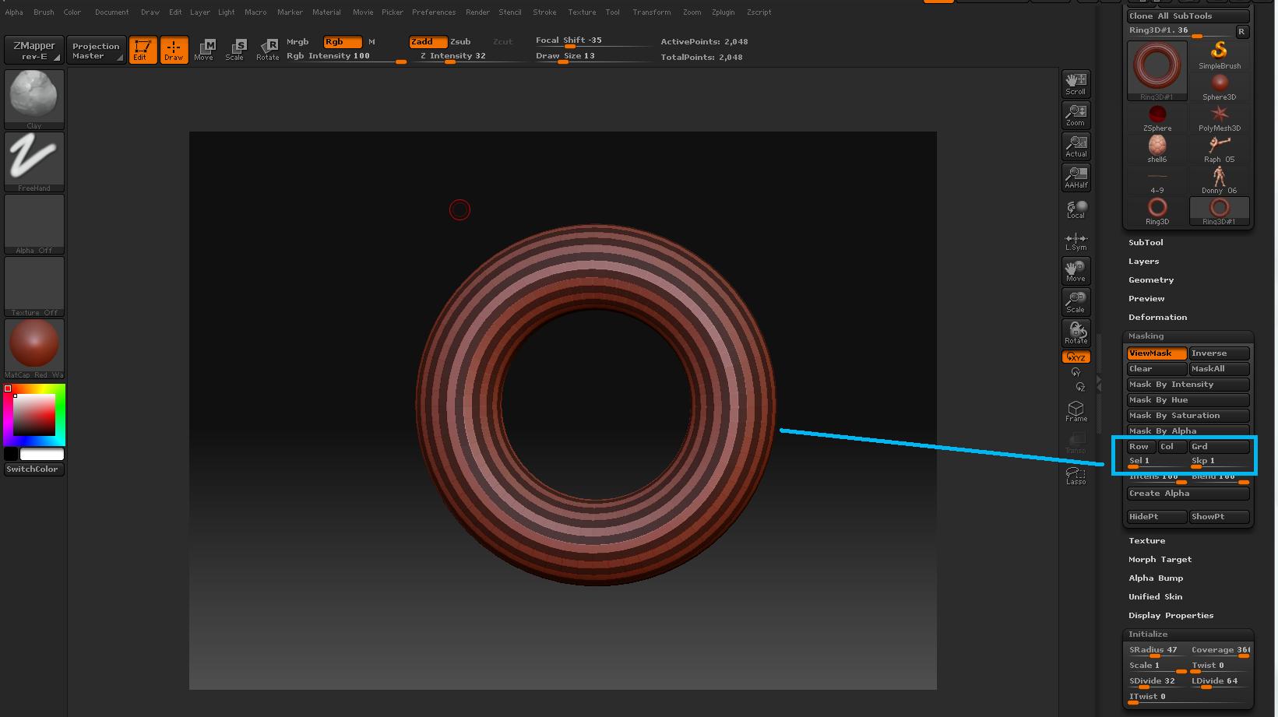
Task: Click the Frame icon in right shelf
Action: pos(1076,411)
